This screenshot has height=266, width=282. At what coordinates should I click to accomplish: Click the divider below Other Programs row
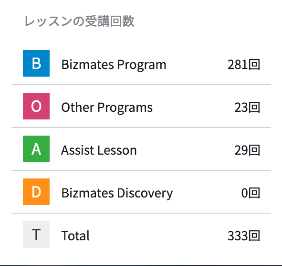141,128
